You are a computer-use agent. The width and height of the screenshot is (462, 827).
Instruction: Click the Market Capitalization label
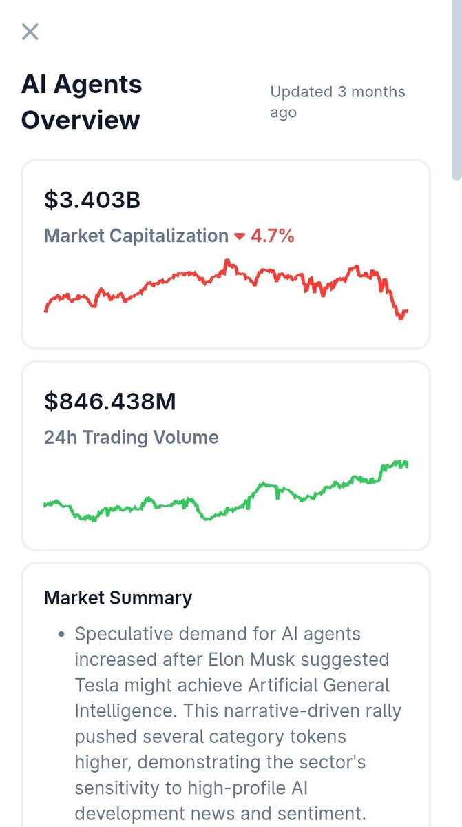[136, 236]
